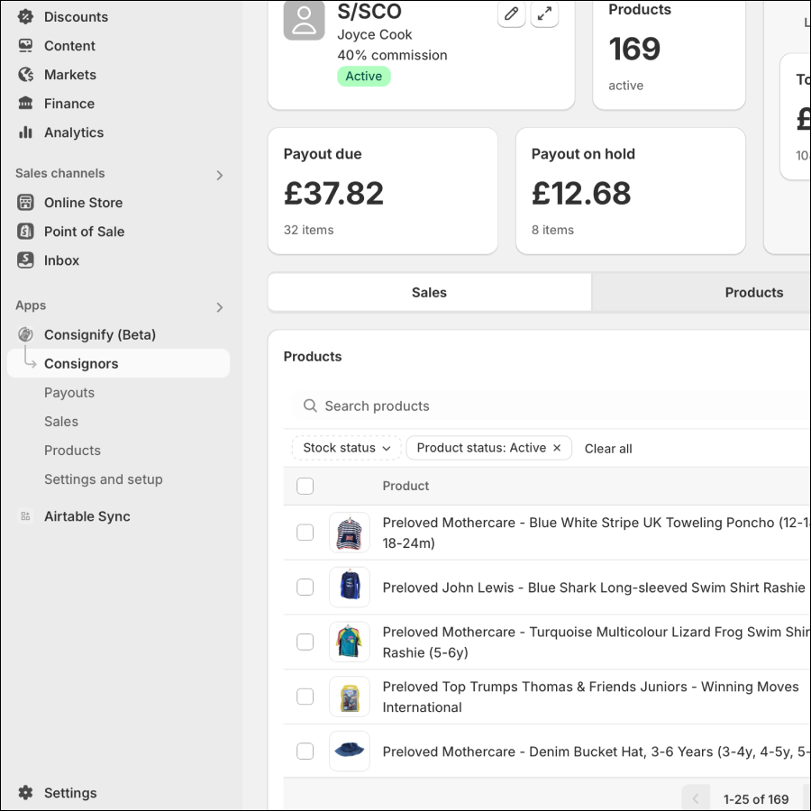Click Clear all filters

(608, 449)
